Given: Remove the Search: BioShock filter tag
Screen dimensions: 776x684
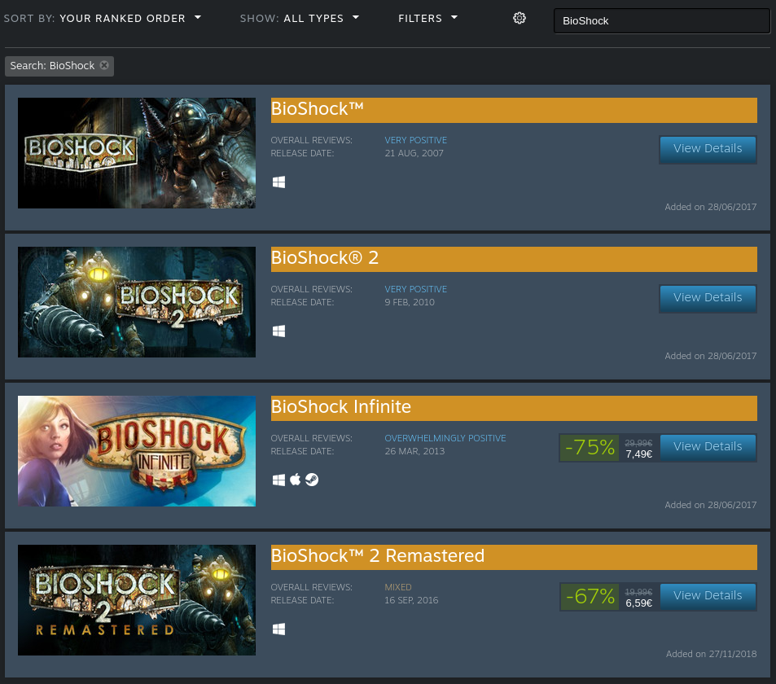Looking at the screenshot, I should (x=104, y=65).
